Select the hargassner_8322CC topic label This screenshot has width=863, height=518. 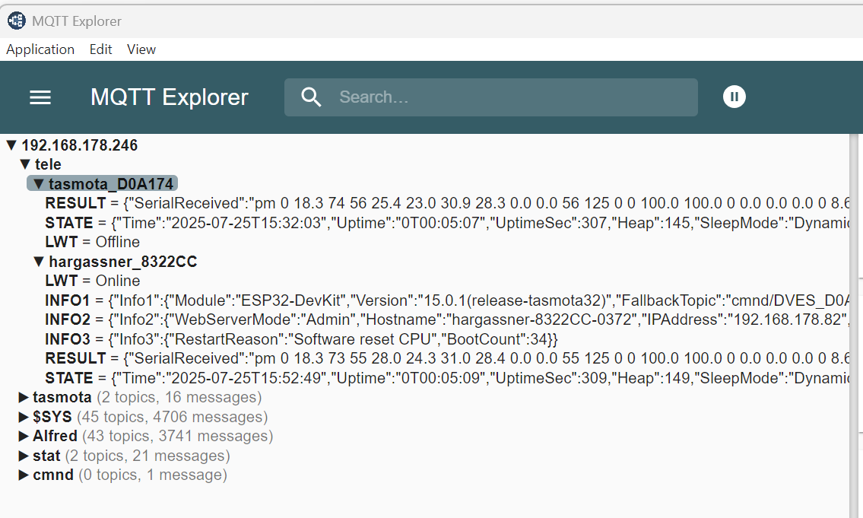point(122,262)
